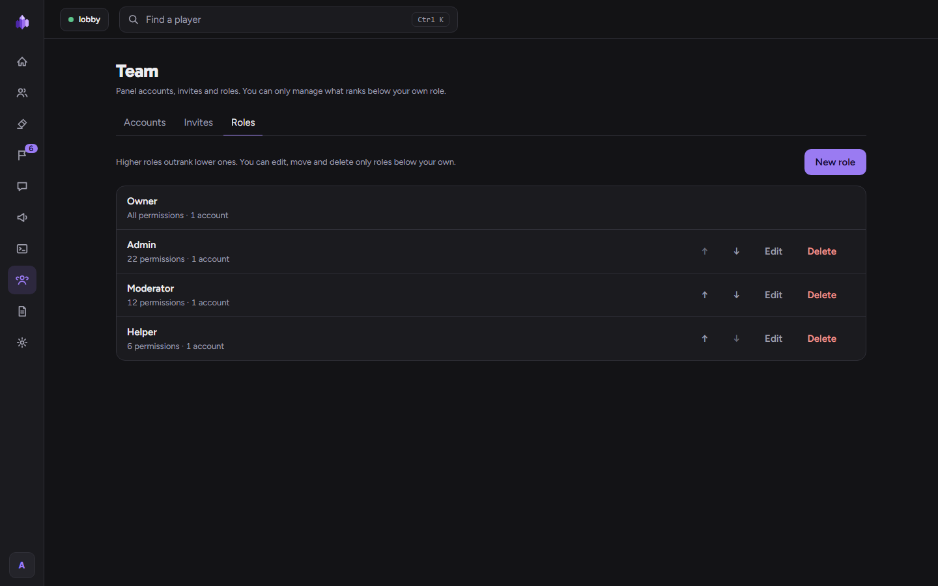The height and width of the screenshot is (586, 938).
Task: Click the purple app logo at top left
Action: (22, 22)
